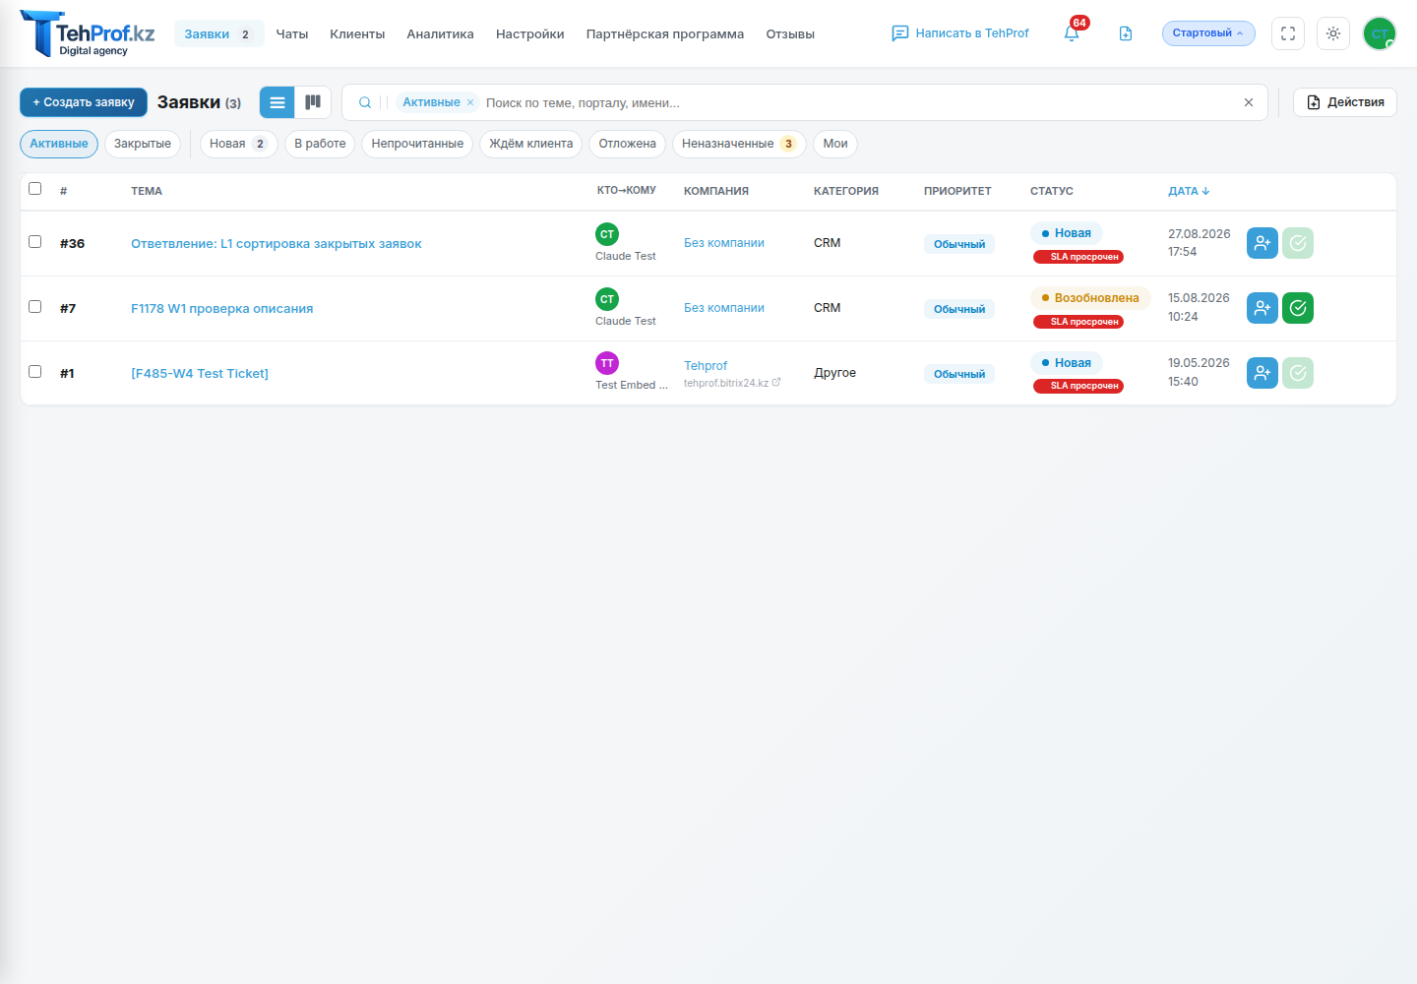1417x984 pixels.
Task: Open ticket F1178 W1 проверка описания
Action: (x=222, y=308)
